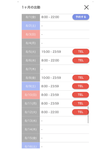Image resolution: width=111 pixels, height=149 pixels.
Task: Select the red 8/10(日) date cell
Action: click(x=31, y=95)
